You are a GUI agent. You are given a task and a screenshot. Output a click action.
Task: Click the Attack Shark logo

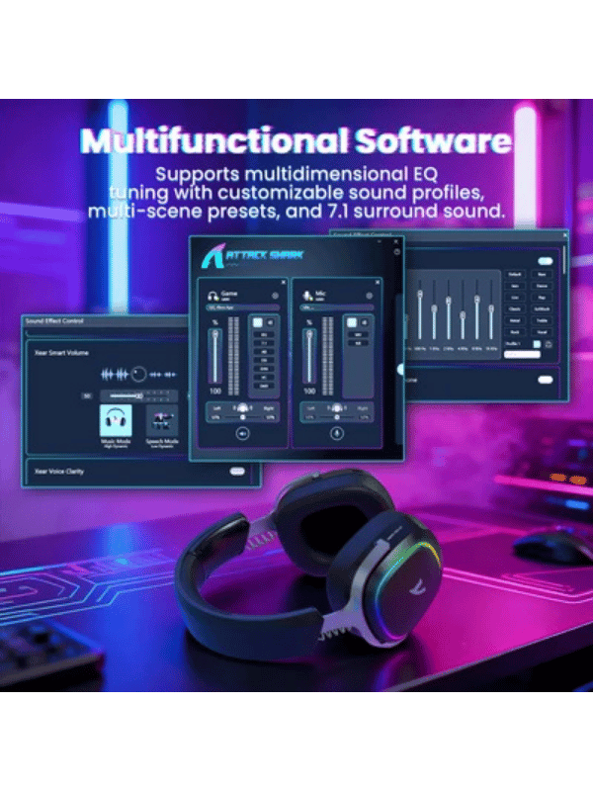(x=253, y=256)
